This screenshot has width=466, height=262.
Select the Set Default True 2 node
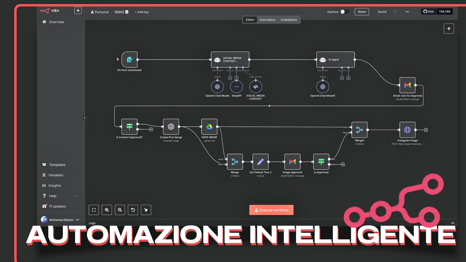260,162
